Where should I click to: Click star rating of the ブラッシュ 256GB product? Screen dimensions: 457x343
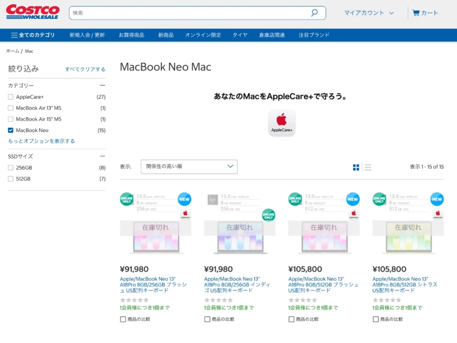click(x=134, y=300)
